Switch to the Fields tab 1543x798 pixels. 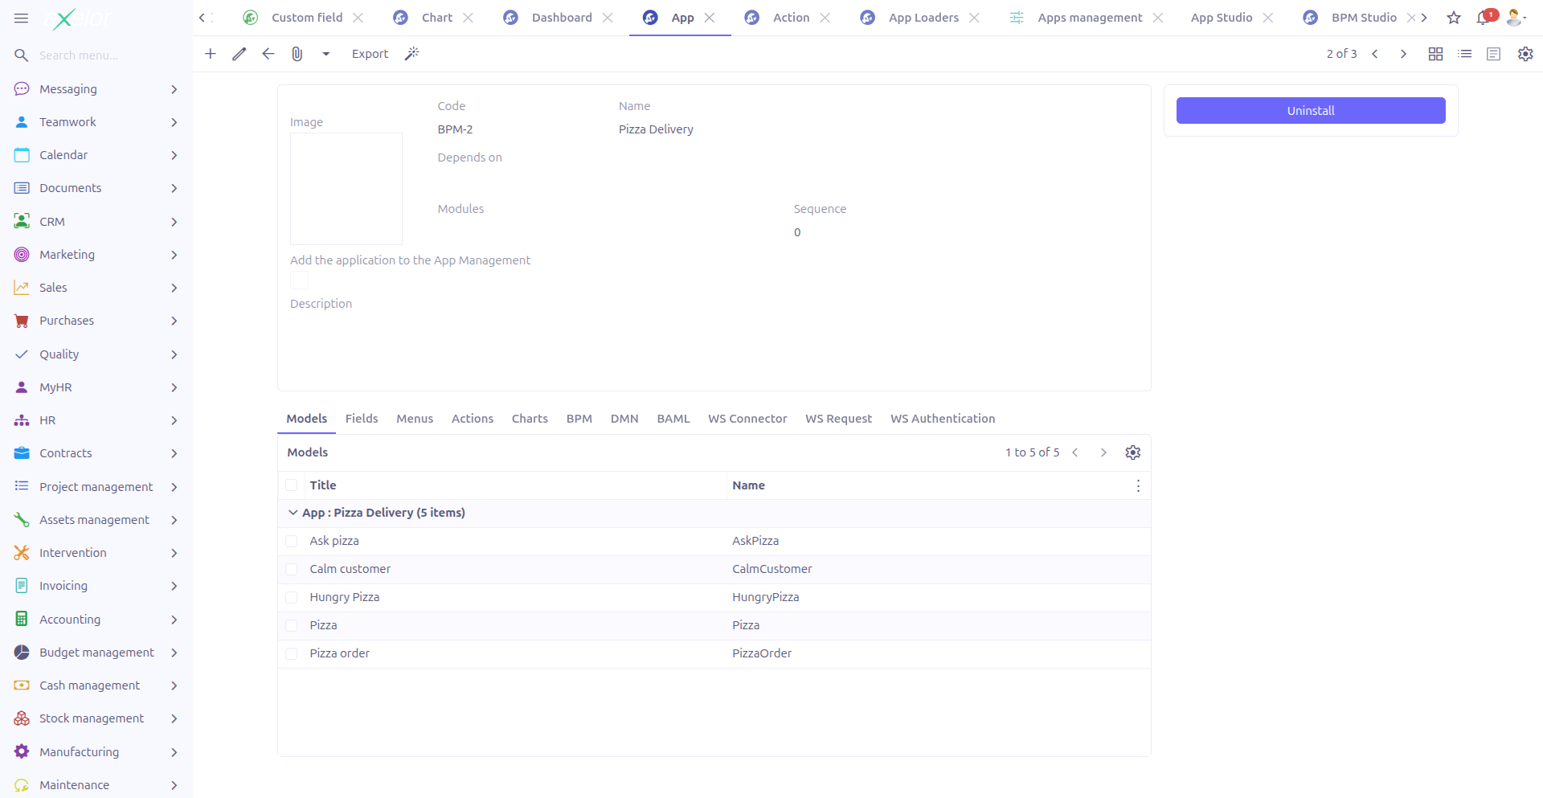[x=361, y=419]
